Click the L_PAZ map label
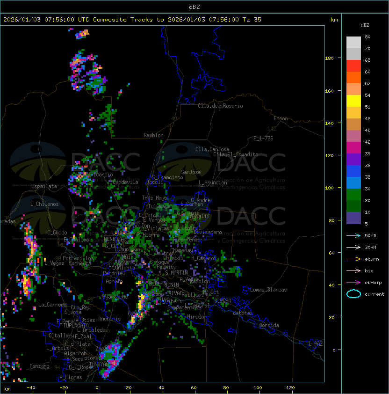389x394 pixels. (316, 344)
